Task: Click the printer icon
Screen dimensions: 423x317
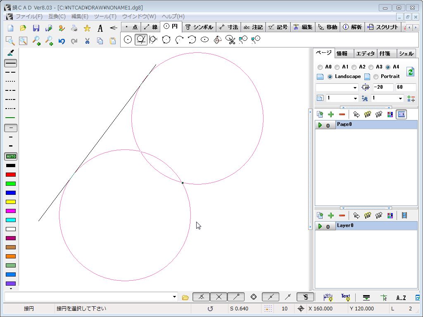Action: [74, 28]
